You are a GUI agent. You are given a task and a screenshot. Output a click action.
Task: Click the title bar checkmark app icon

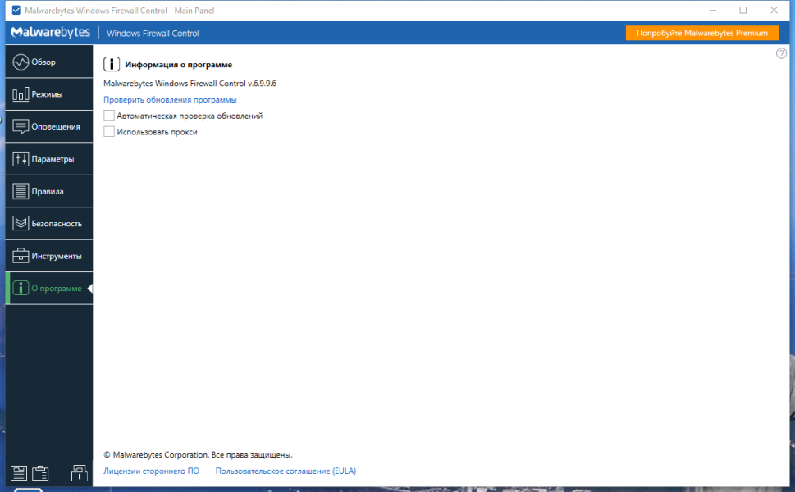pos(16,10)
